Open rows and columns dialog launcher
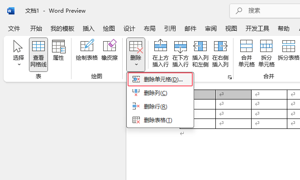Screen dimensions: 300x180 click(230, 77)
